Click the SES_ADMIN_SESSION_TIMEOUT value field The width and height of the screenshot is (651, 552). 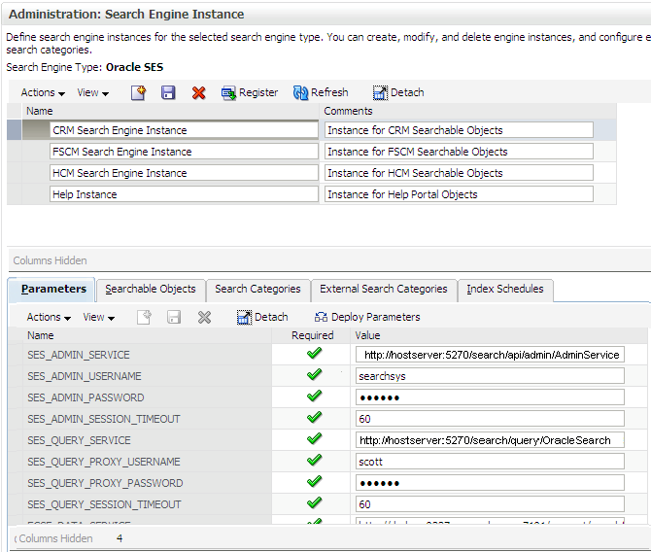point(490,419)
